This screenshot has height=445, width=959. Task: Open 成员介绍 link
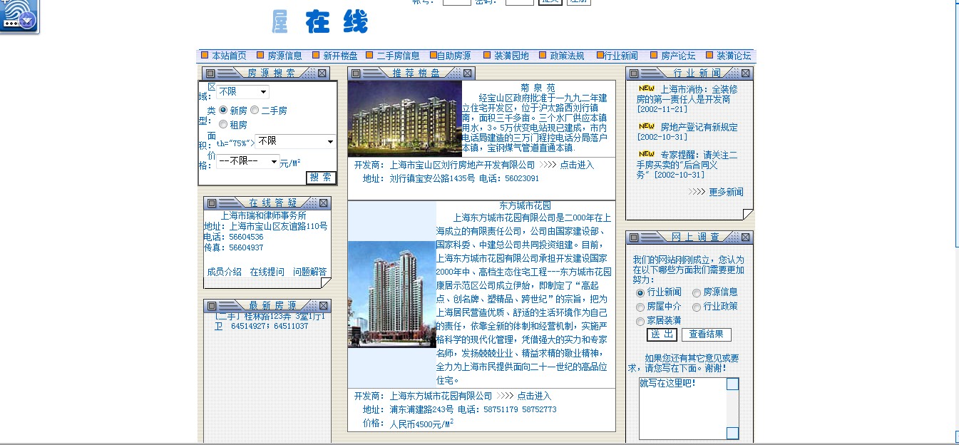(x=225, y=272)
